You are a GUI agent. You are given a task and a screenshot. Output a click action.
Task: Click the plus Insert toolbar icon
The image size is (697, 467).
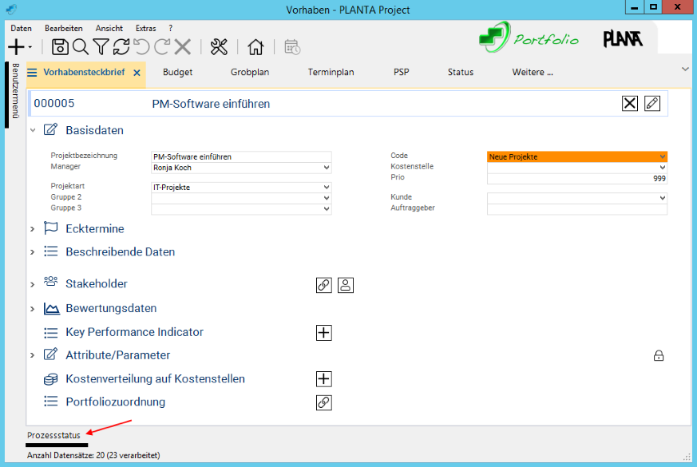[x=17, y=46]
